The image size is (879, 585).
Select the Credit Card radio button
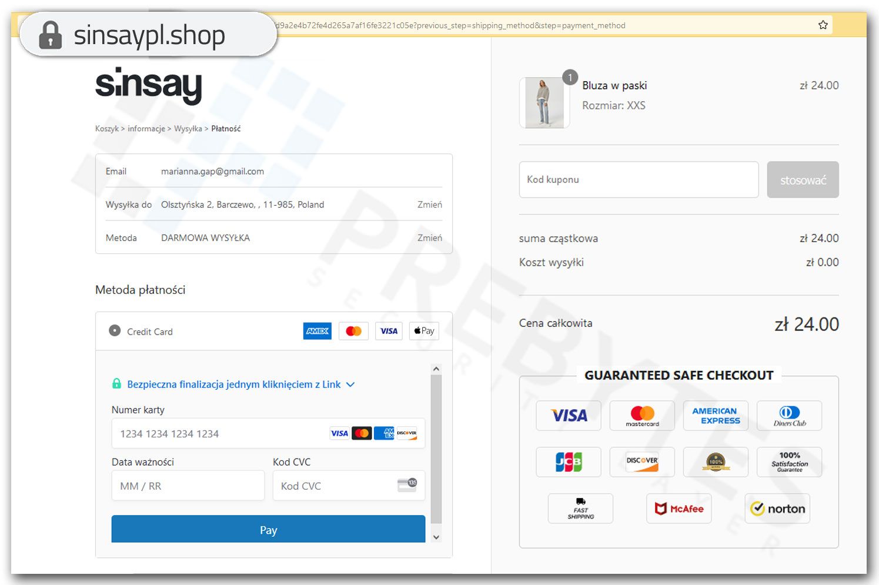coord(115,330)
